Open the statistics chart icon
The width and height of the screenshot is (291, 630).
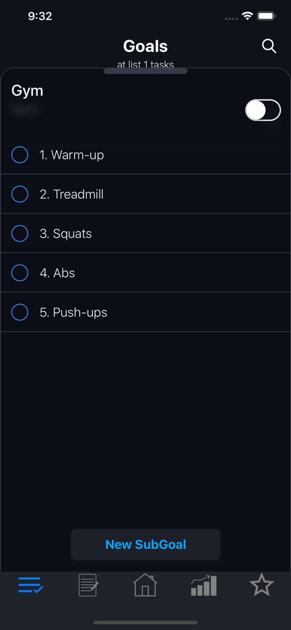203,585
